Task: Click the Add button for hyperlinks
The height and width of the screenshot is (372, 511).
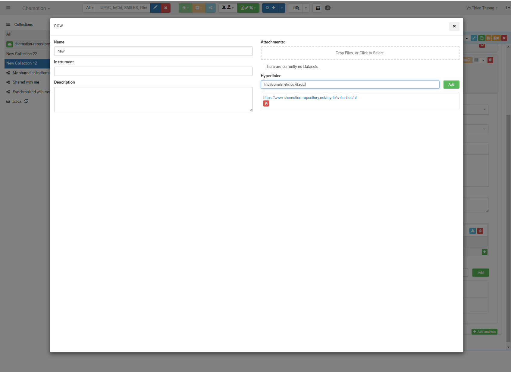Action: click(x=451, y=84)
